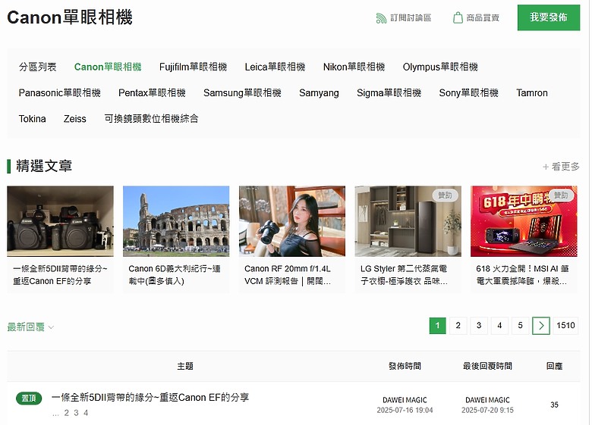Viewport: 592px width, 425px height.
Task: Click reply count 35
Action: pyautogui.click(x=554, y=405)
